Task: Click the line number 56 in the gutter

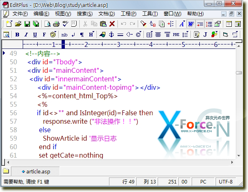Action: coord(13,113)
